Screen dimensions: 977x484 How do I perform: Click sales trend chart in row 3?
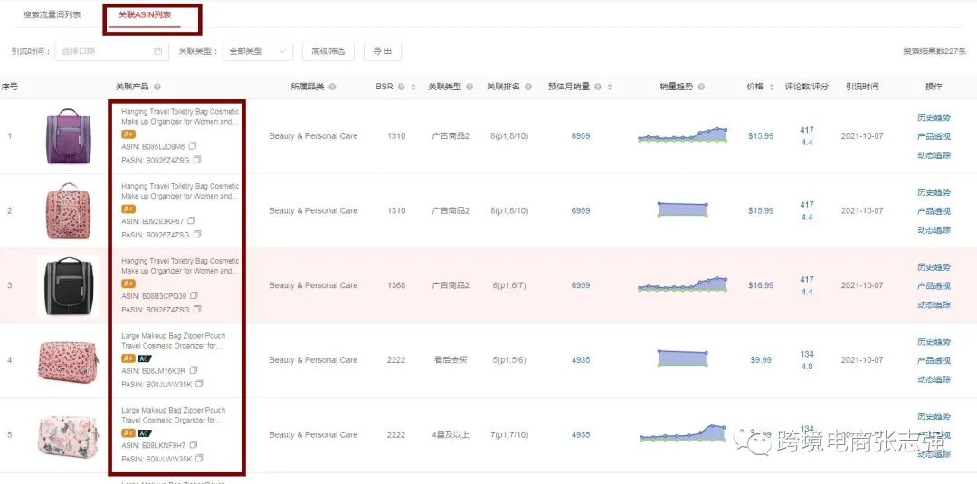pos(682,284)
